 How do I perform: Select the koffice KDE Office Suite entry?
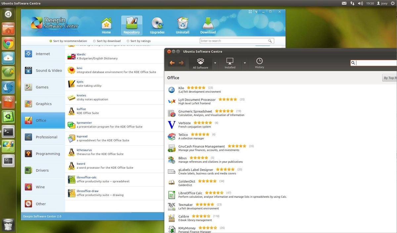pyautogui.click(x=114, y=111)
